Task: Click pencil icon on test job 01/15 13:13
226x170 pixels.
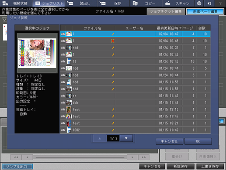Action: click(113, 110)
